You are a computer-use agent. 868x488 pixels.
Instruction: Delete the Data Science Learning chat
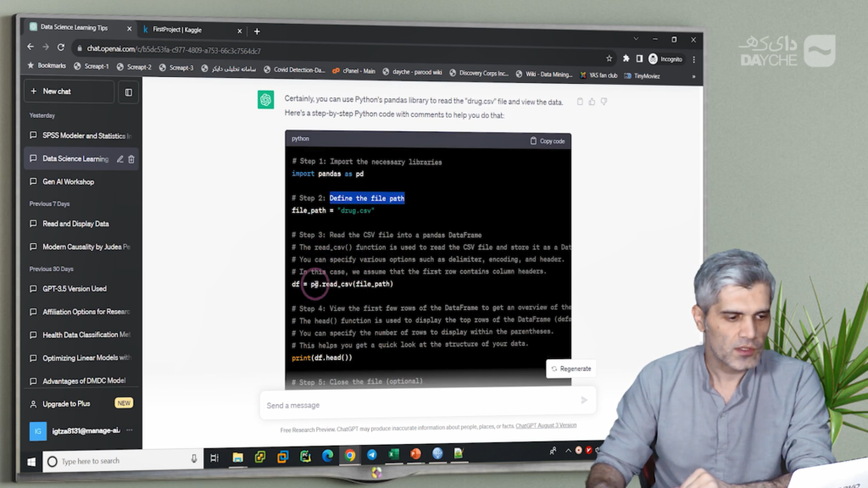(131, 159)
